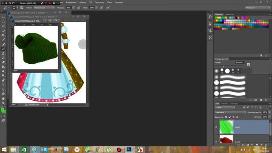This screenshot has width=272, height=153.
Task: Select the Dodge tool
Action: (3, 76)
